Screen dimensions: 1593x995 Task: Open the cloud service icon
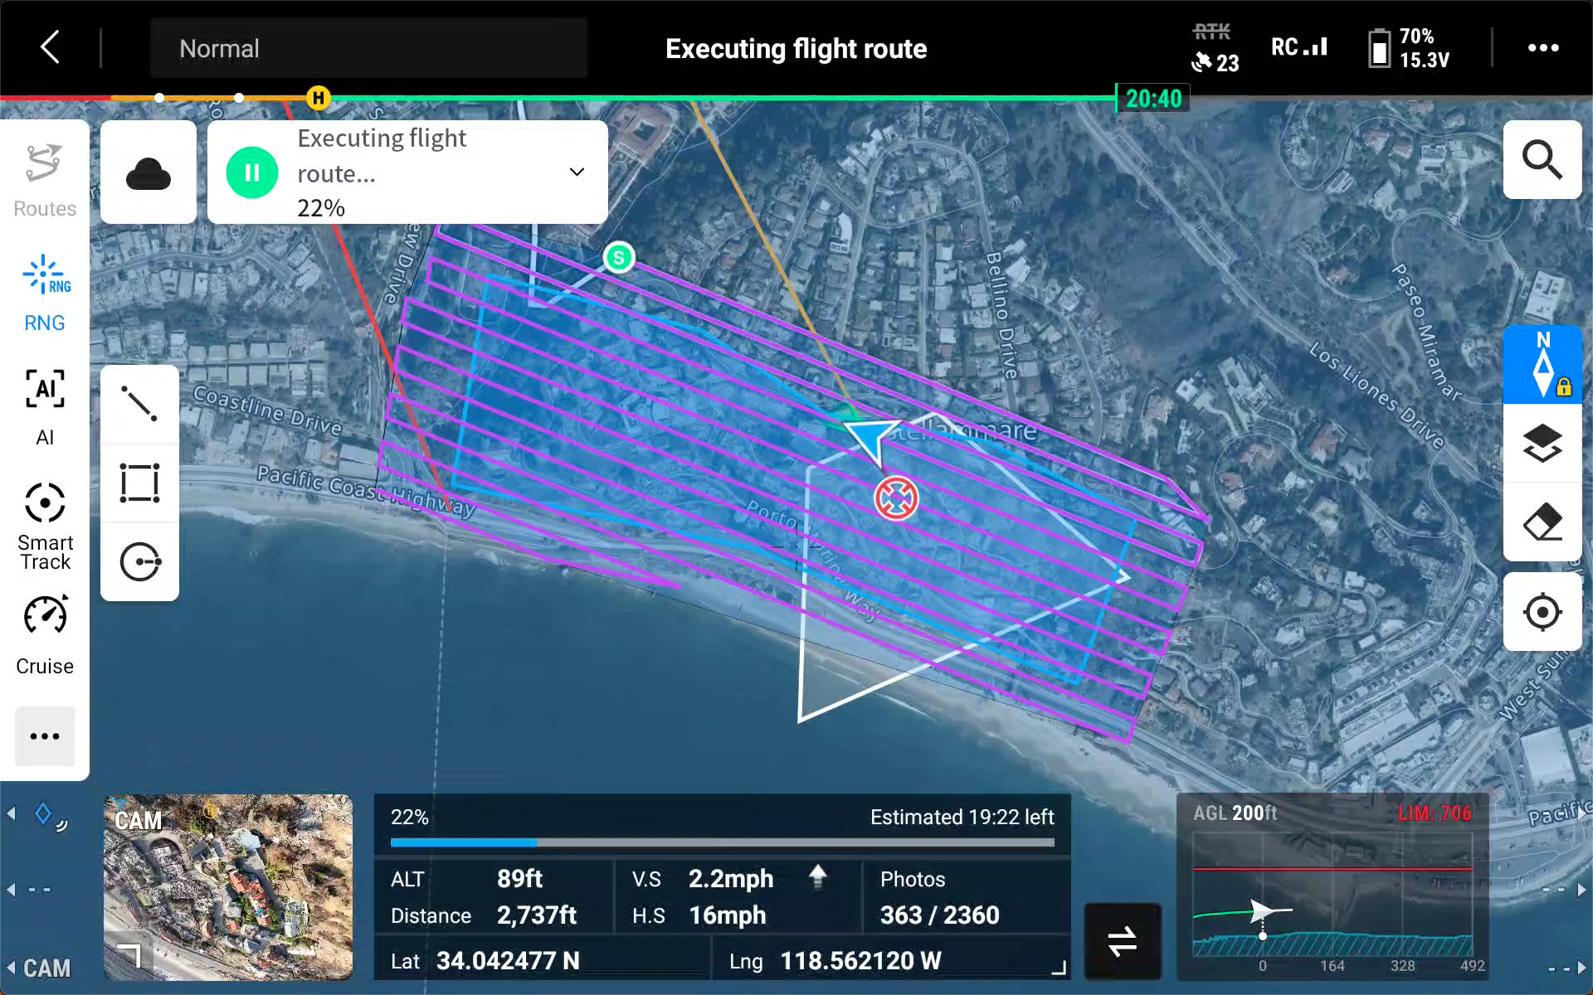coord(149,172)
